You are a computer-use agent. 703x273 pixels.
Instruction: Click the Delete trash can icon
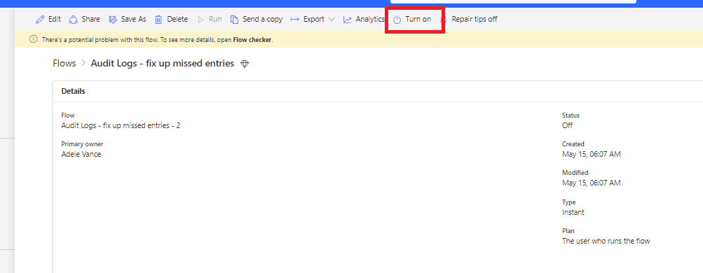point(158,20)
